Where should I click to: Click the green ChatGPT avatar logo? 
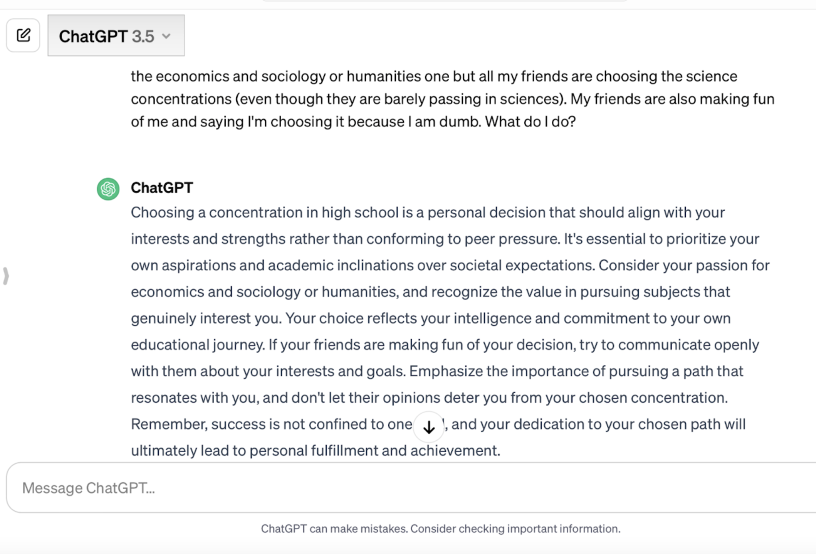tap(108, 189)
